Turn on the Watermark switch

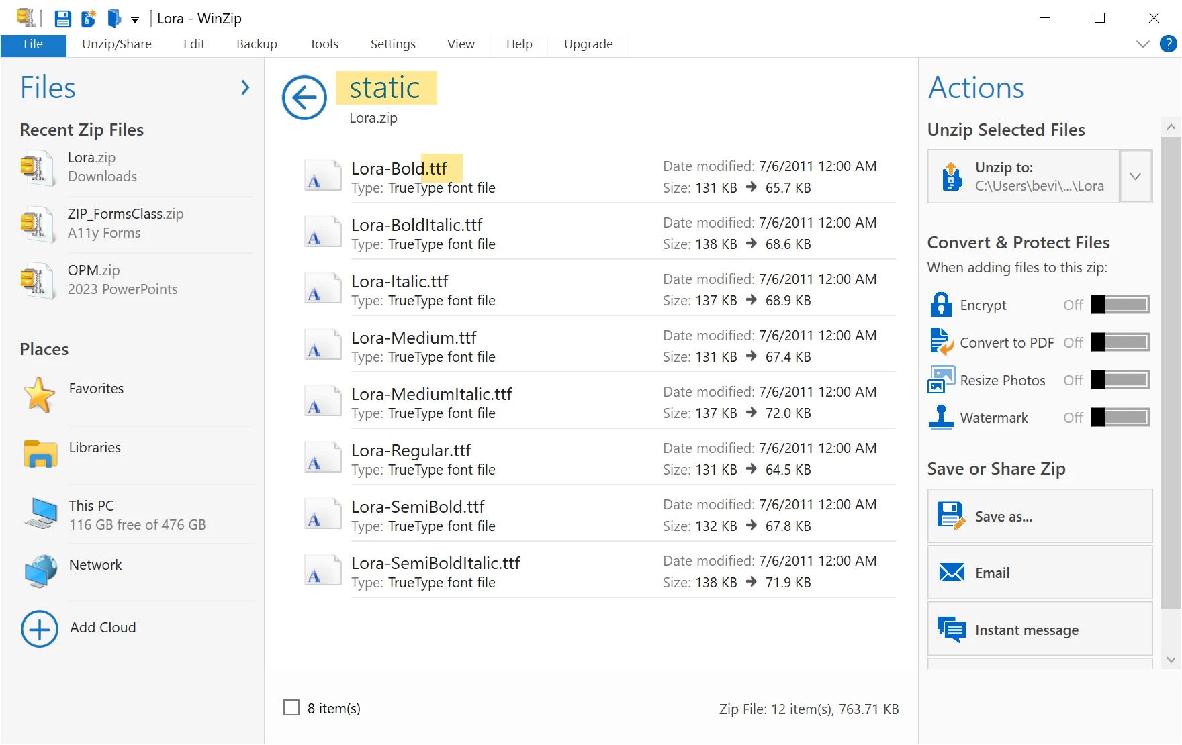(1120, 417)
